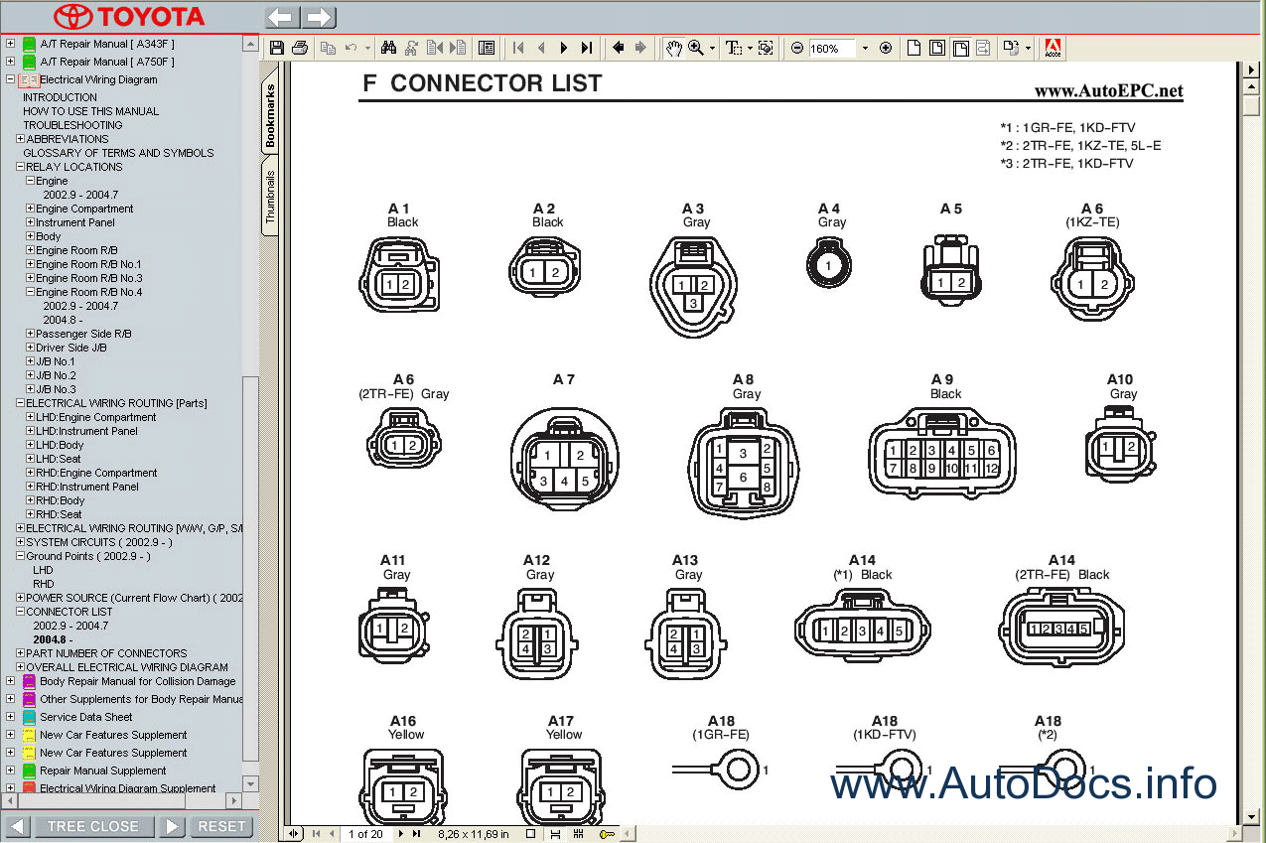Click left arrow button beside TREE CLOSE
Screen dimensions: 1266x843
coord(17,826)
